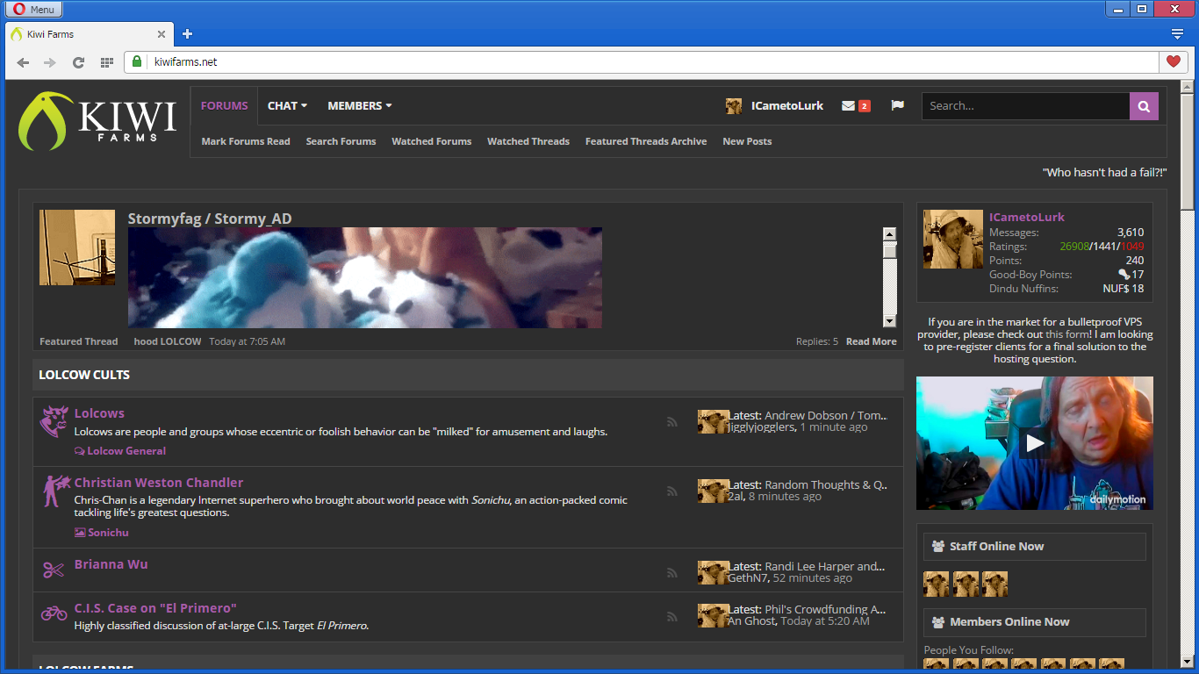This screenshot has height=674, width=1199.
Task: Click the RSS icon for Brianna Wu
Action: pyautogui.click(x=672, y=573)
